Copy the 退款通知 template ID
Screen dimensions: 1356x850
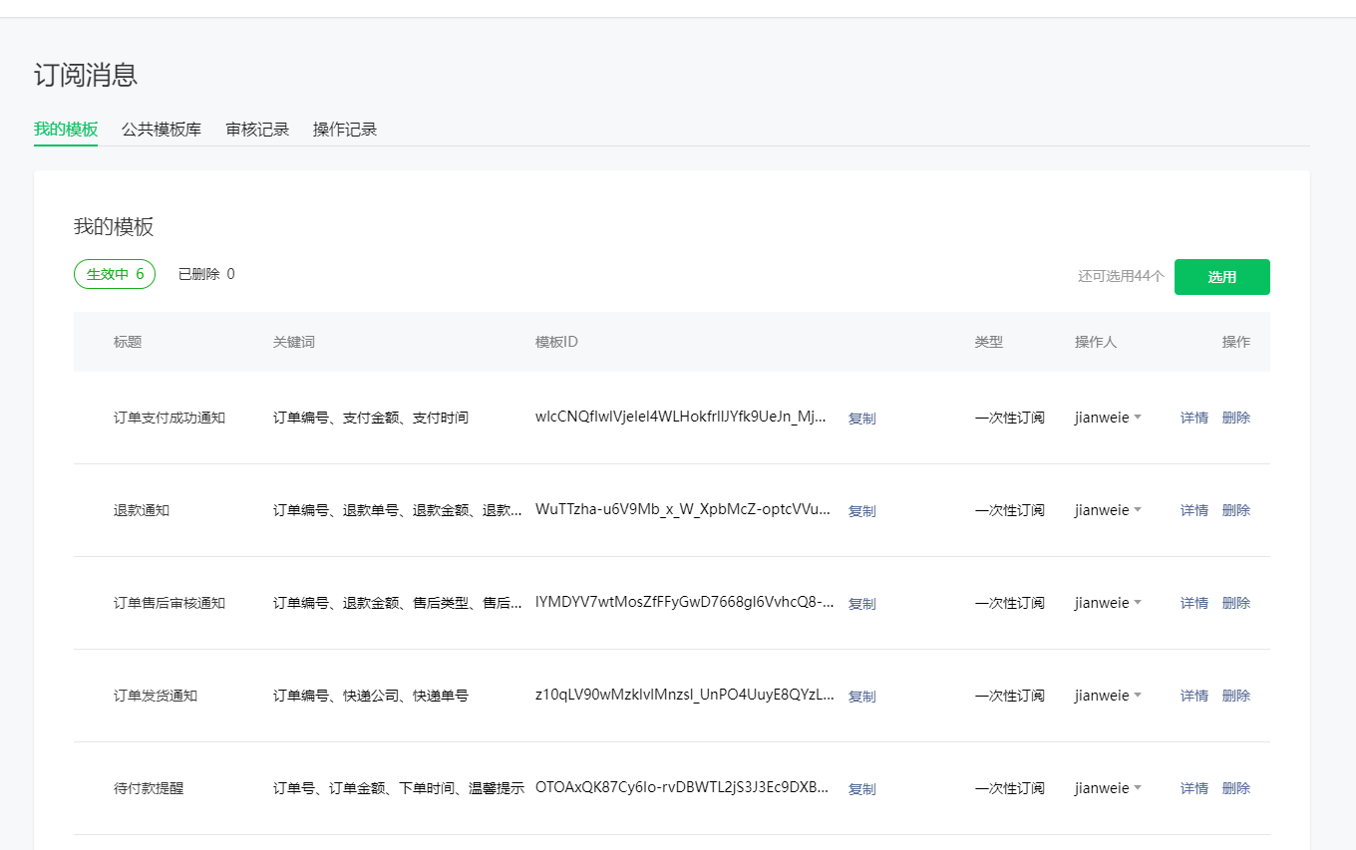point(861,511)
